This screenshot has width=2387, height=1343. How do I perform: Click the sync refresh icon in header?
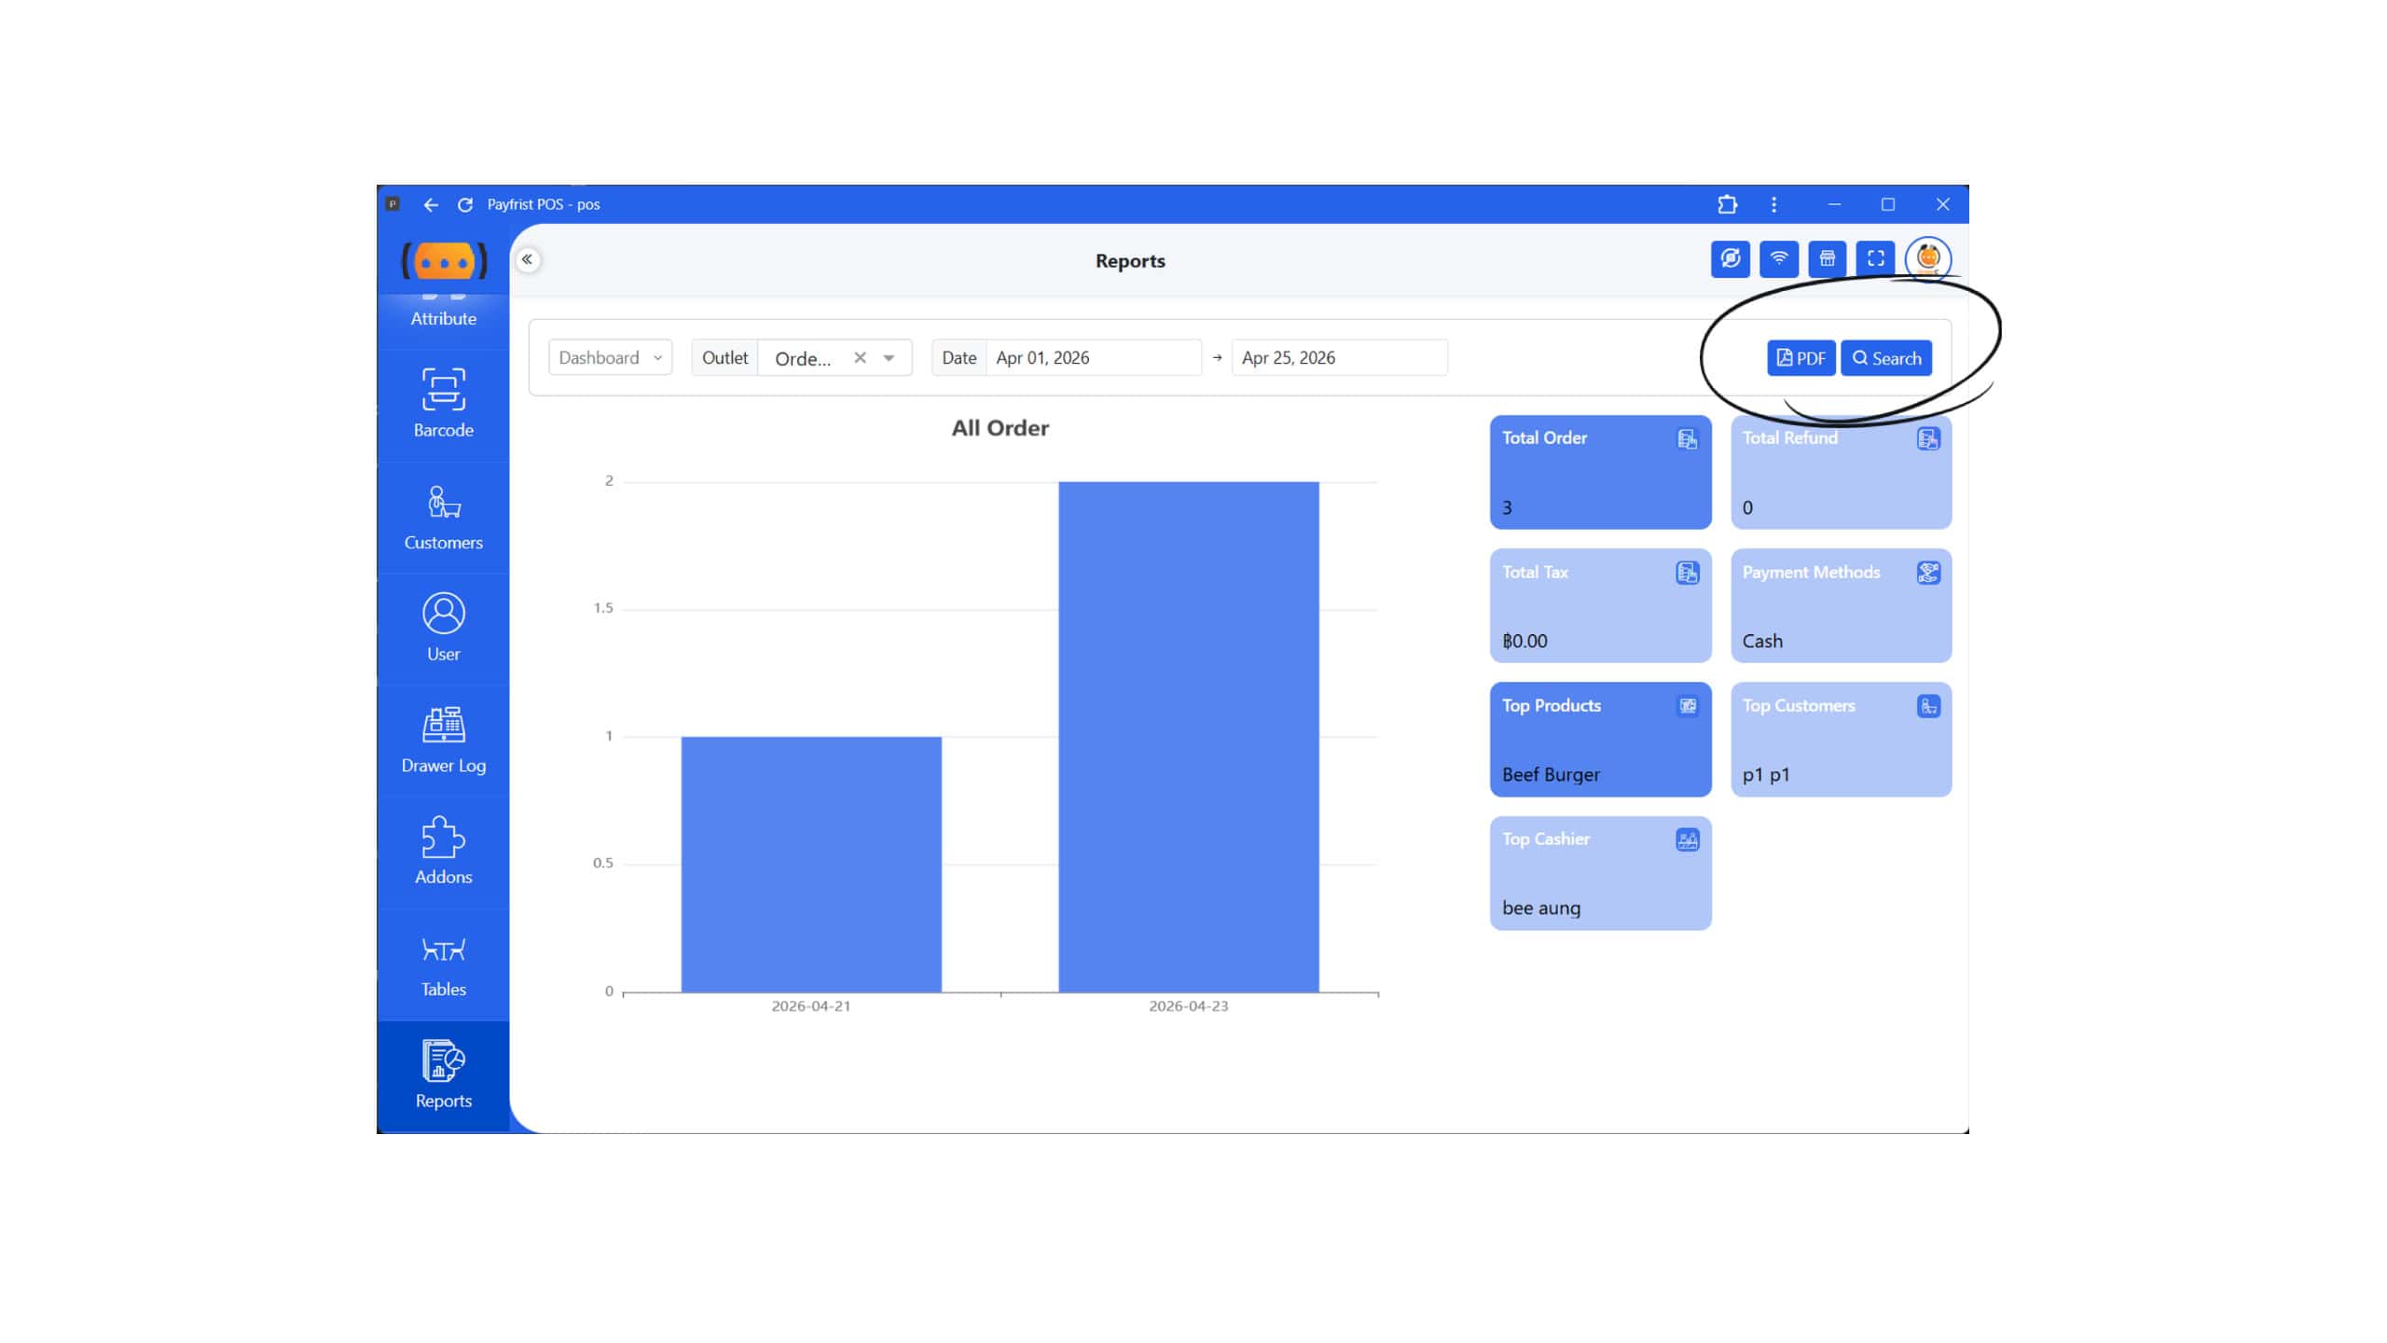(1730, 258)
